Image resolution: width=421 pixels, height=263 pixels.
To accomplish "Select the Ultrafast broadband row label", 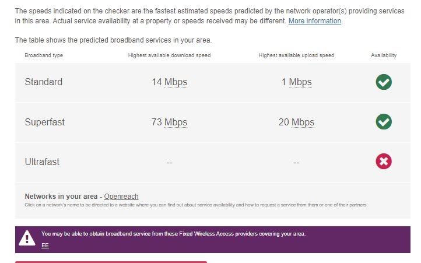I will click(42, 162).
